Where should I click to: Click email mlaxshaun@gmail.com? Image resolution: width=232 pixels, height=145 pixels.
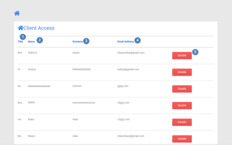pos(131,136)
